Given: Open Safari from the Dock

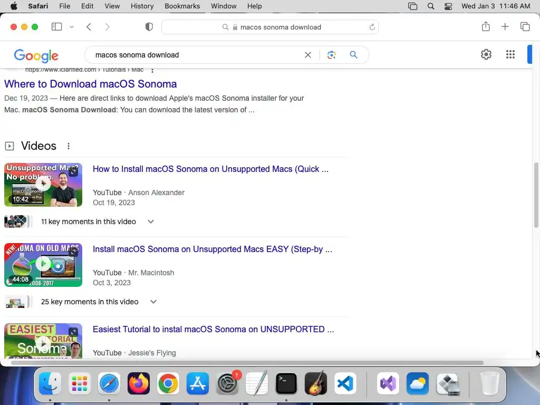Looking at the screenshot, I should [x=109, y=383].
